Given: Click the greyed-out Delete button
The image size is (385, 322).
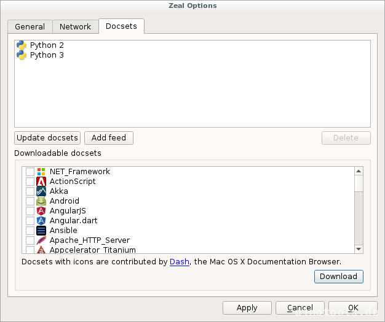Looking at the screenshot, I should pyautogui.click(x=346, y=138).
